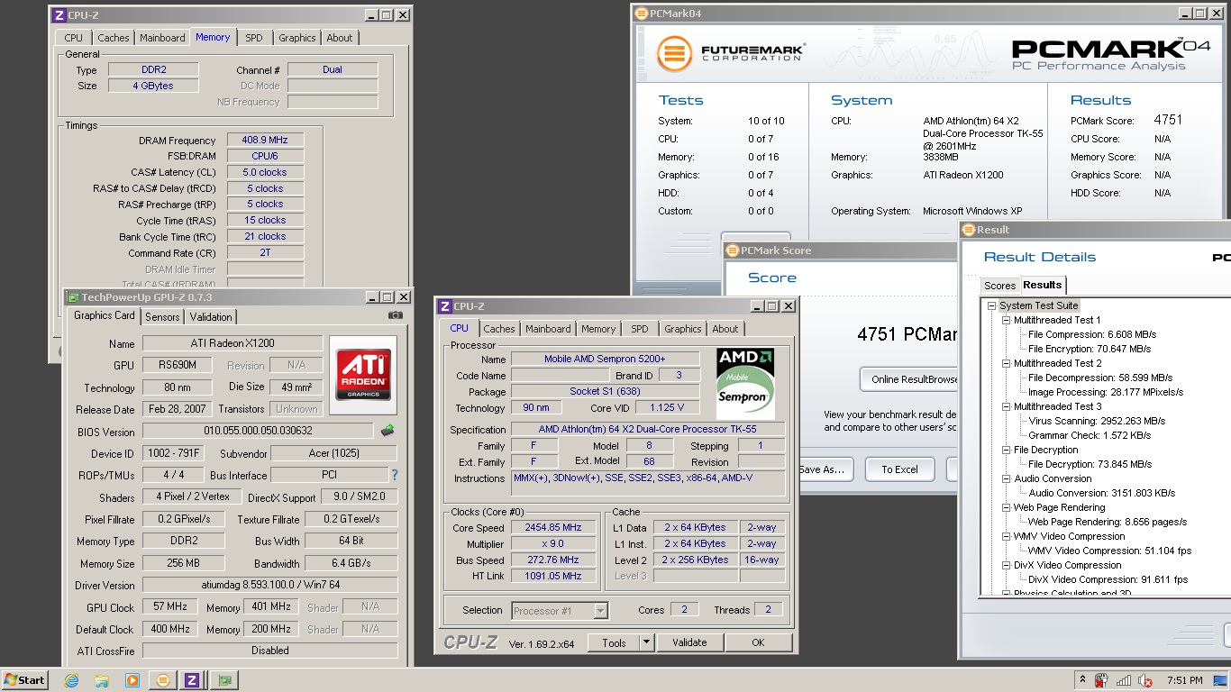Select Virus Scanning: 2952.263 MB/s row

[1097, 421]
